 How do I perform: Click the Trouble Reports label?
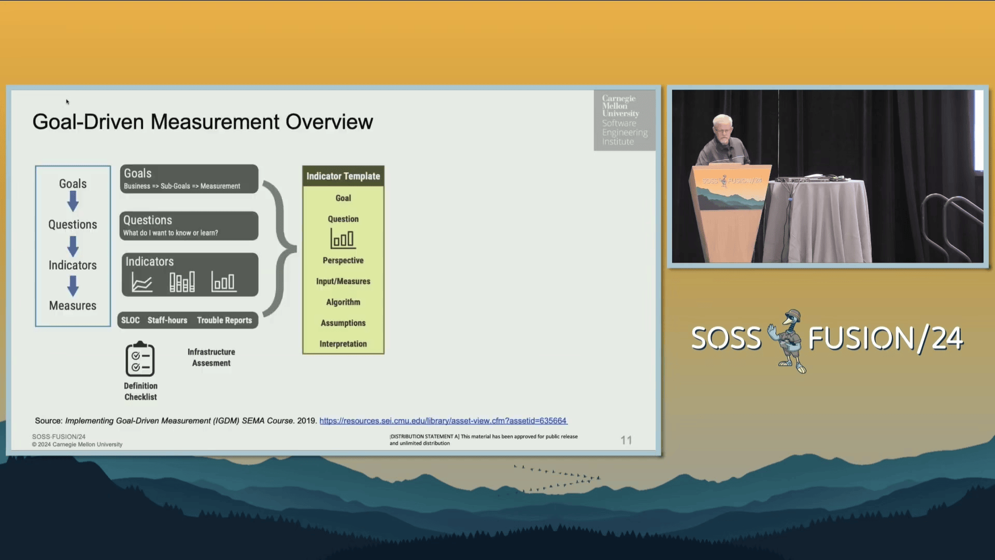[x=224, y=320]
